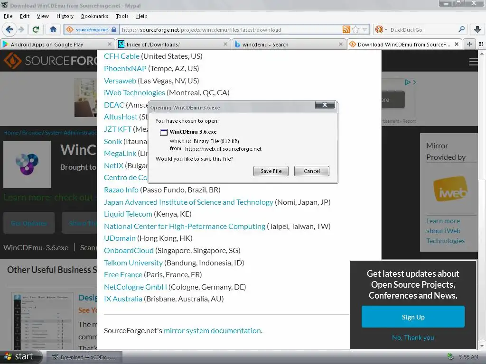
Task: Click Sign Up for updates button
Action: pyautogui.click(x=413, y=317)
